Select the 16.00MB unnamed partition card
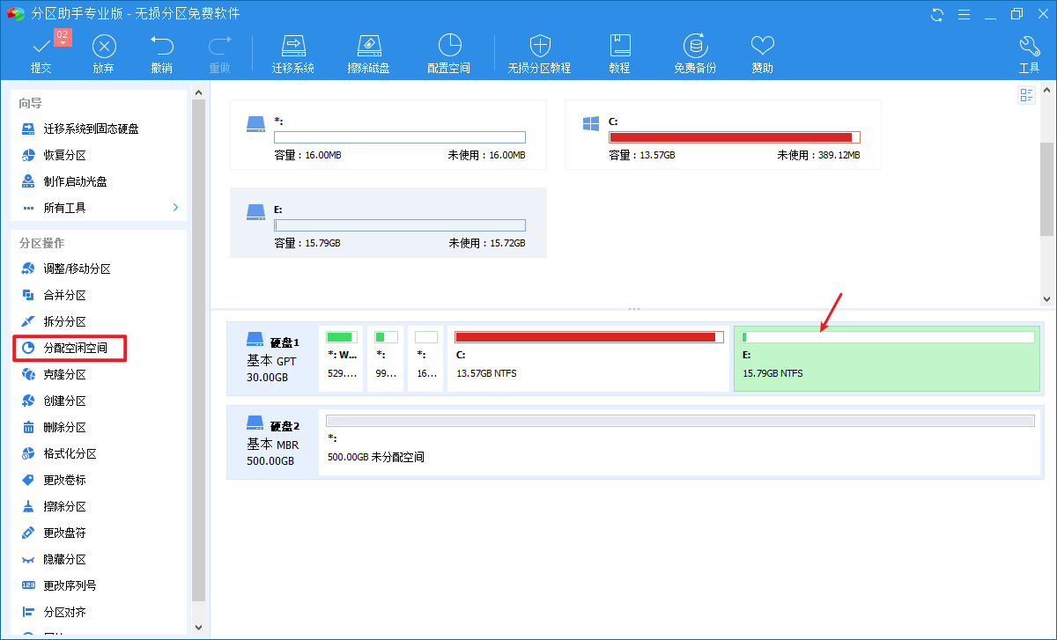Image resolution: width=1057 pixels, height=640 pixels. [388, 135]
